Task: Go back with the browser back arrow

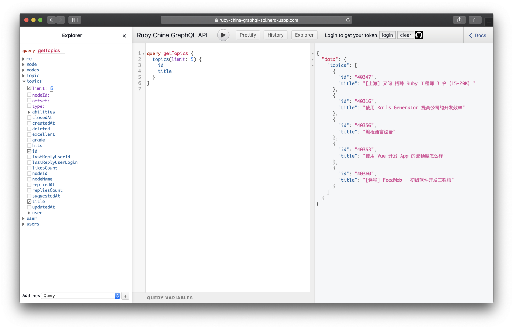Action: coord(51,20)
